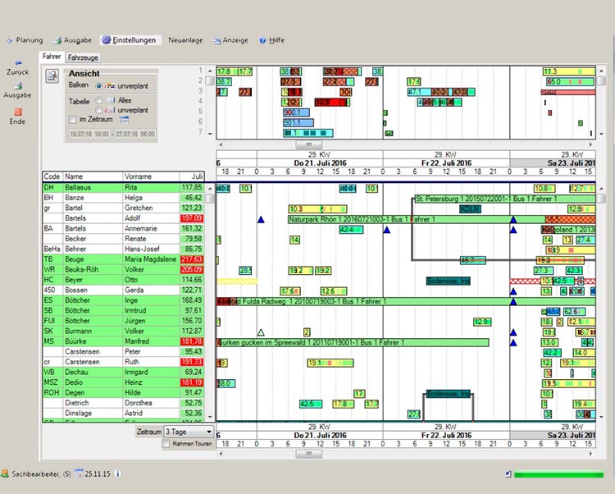Click the driver table scrollbar down arrow
This screenshot has width=615, height=494.
coord(210,417)
